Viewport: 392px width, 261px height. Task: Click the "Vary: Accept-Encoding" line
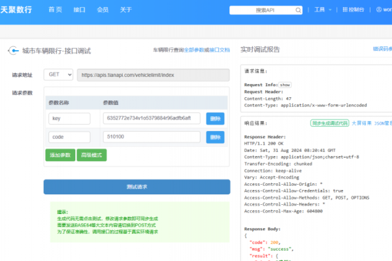pyautogui.click(x=272, y=177)
